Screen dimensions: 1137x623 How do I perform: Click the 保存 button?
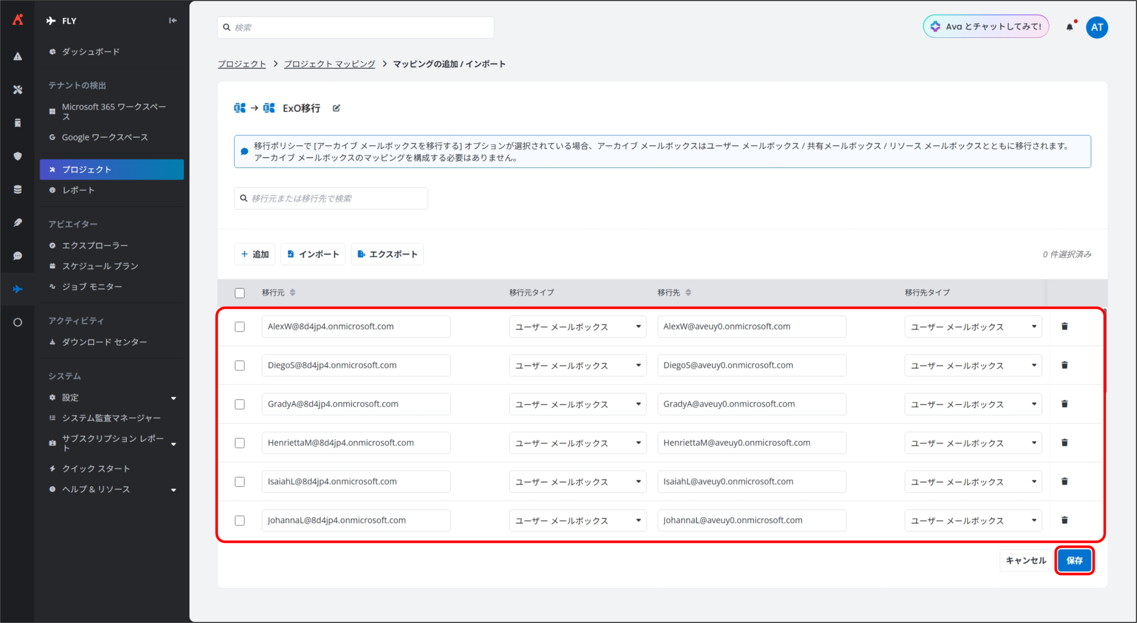(1074, 560)
